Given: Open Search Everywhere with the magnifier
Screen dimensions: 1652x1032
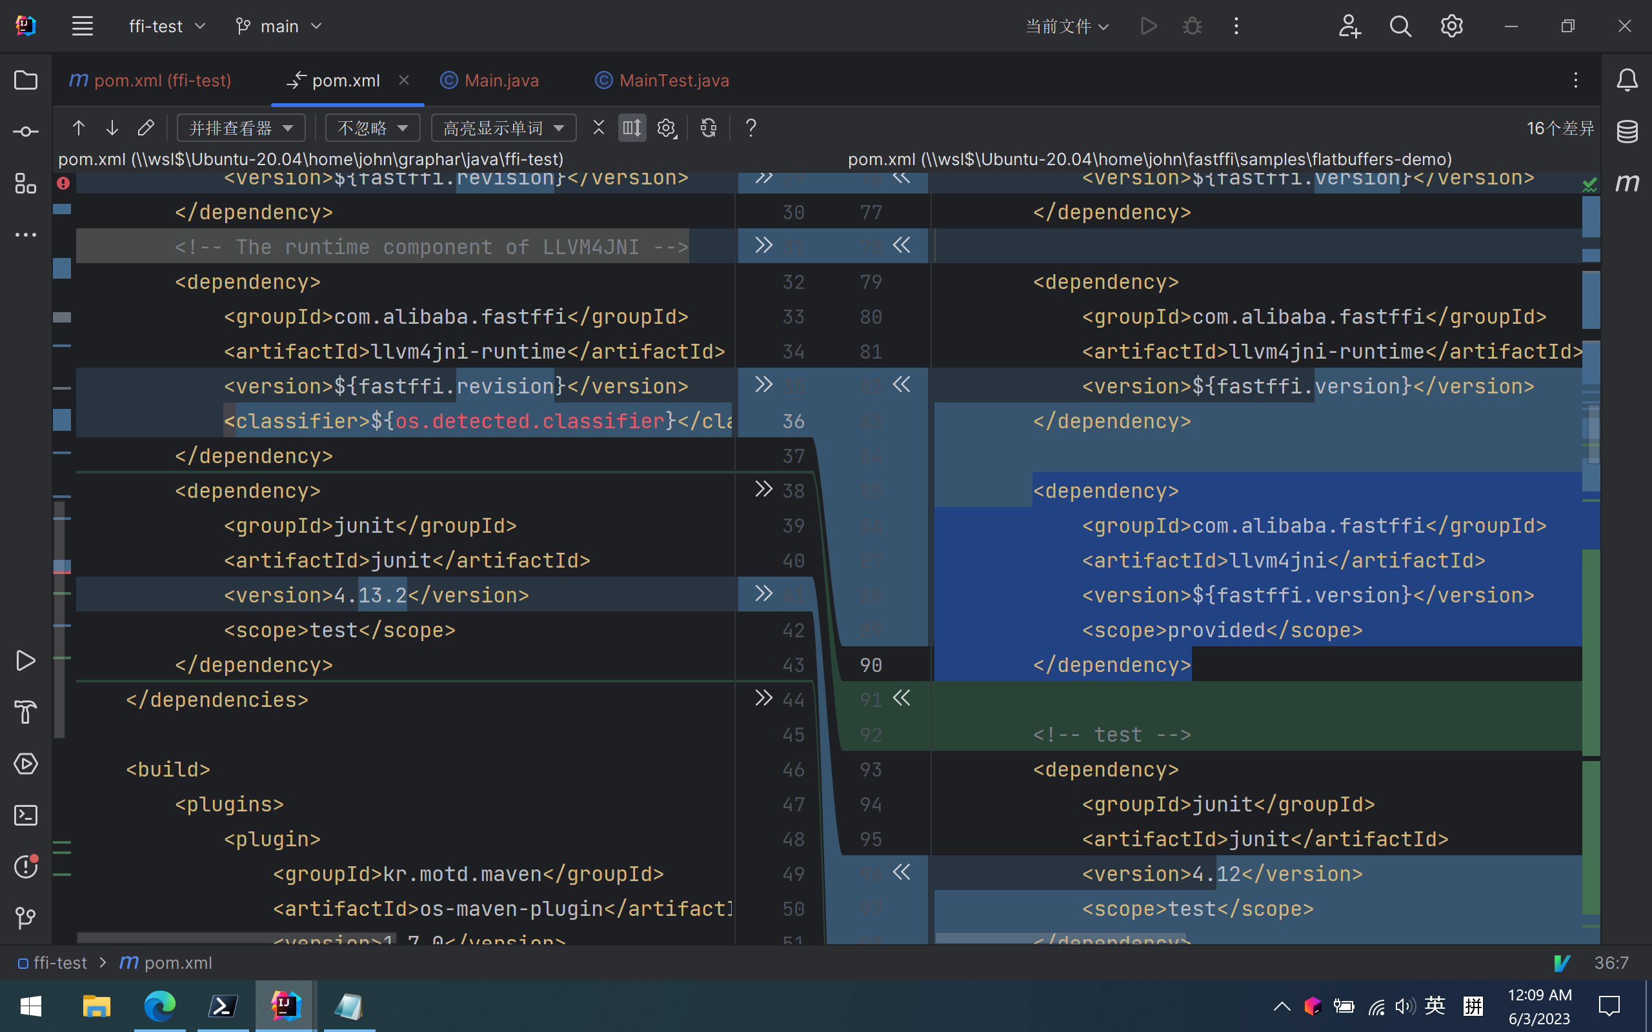Looking at the screenshot, I should point(1400,26).
